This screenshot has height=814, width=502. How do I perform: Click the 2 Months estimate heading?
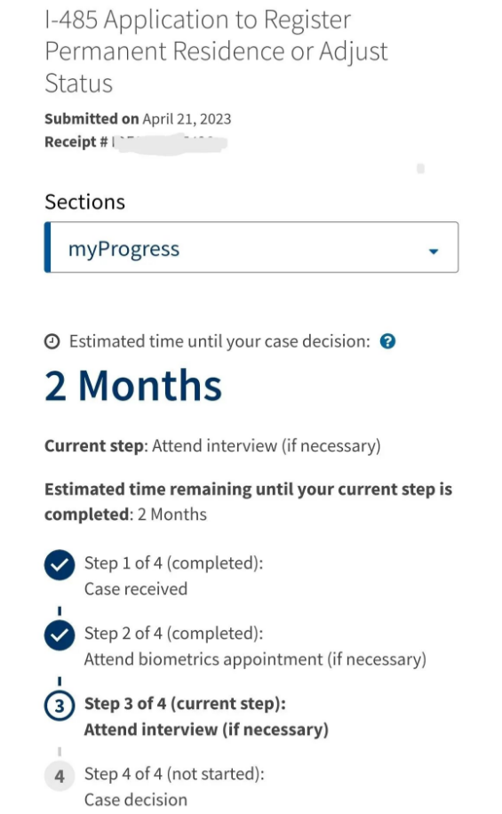[133, 386]
